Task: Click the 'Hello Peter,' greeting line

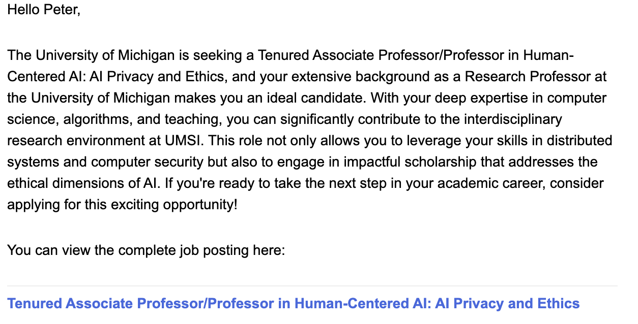Action: 44,10
